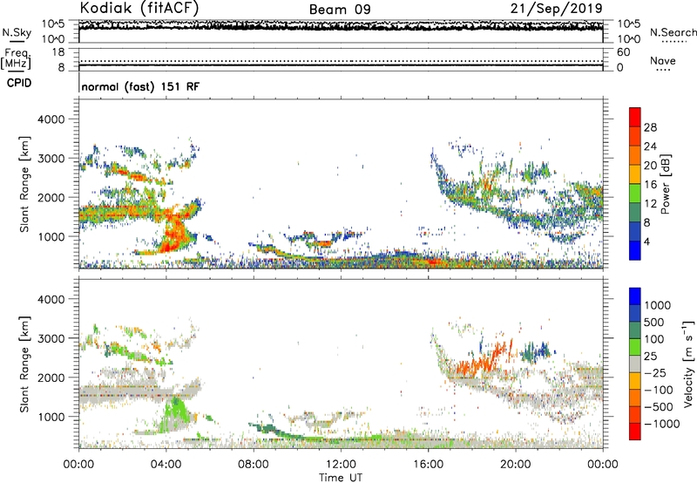Click the power color bar
Screen dimensions: 697x483
tap(635, 184)
